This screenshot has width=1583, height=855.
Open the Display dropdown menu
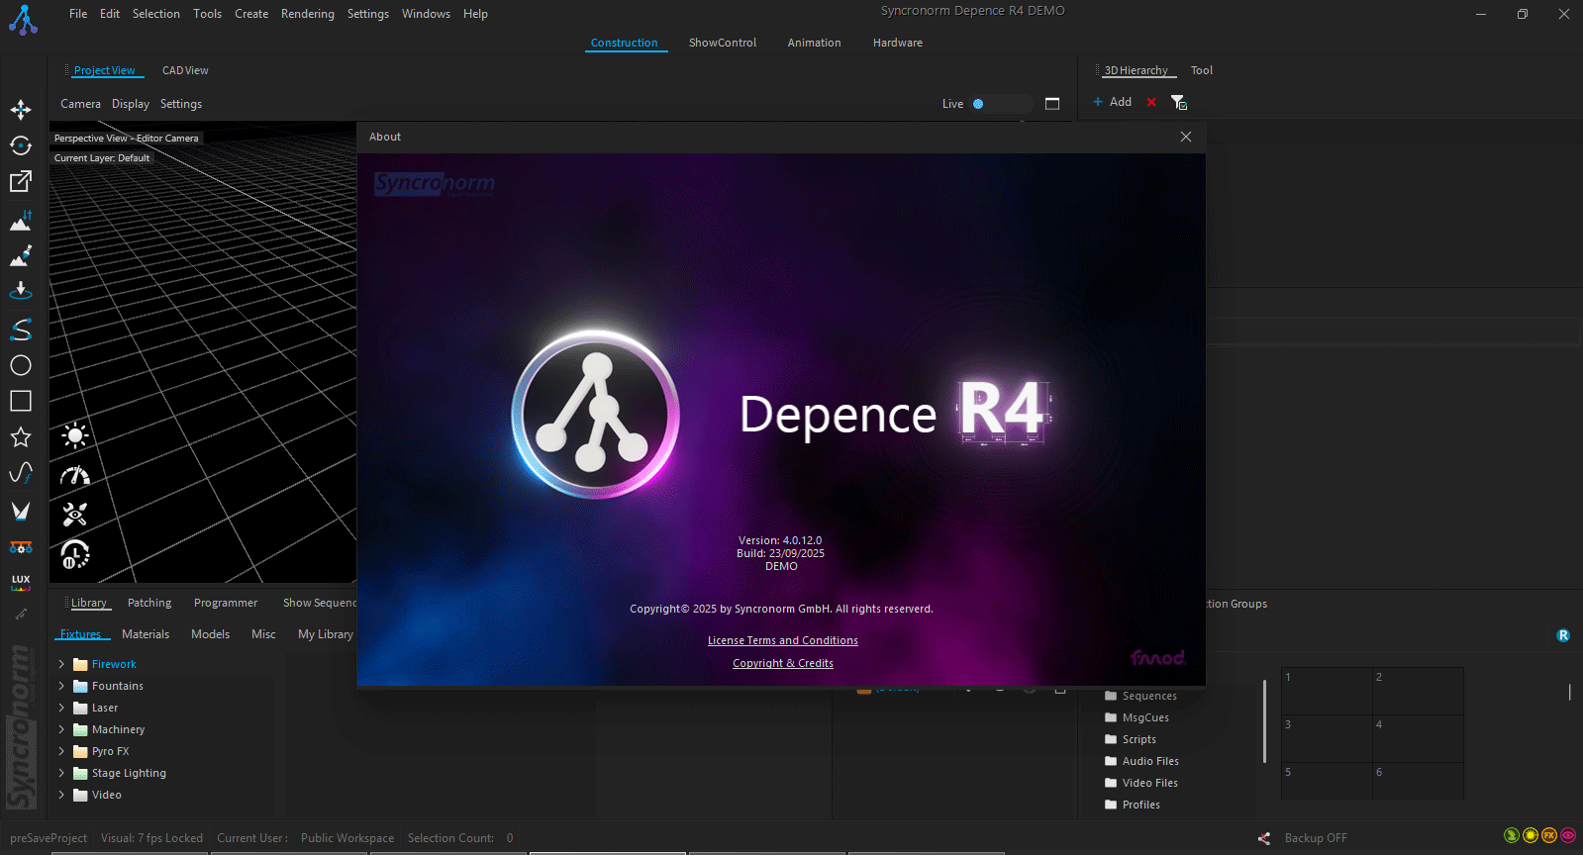tap(131, 104)
